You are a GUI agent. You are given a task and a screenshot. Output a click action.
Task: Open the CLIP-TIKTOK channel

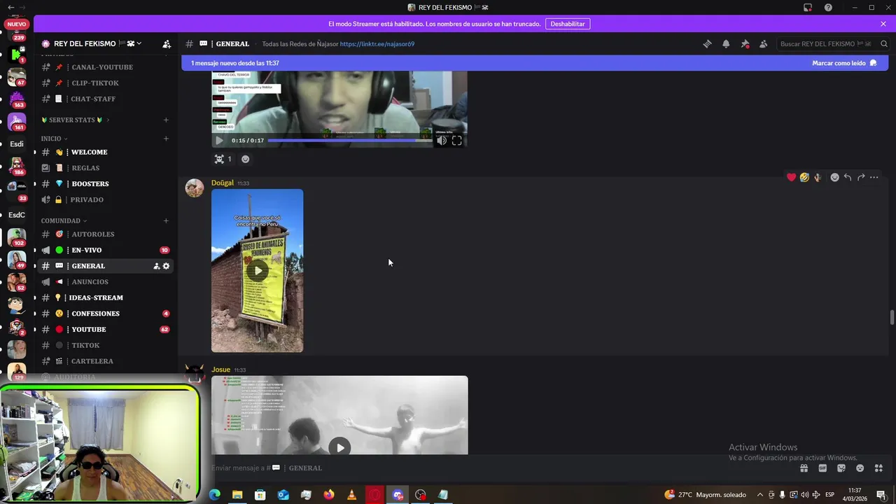(x=105, y=83)
